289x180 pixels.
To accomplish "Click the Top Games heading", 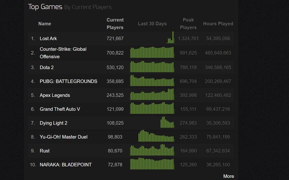I will pyautogui.click(x=45, y=7).
